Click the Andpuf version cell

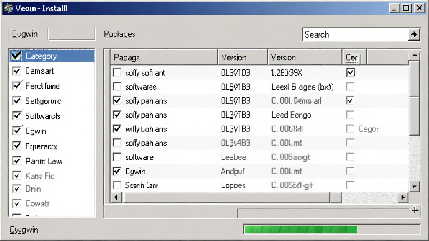pos(233,171)
